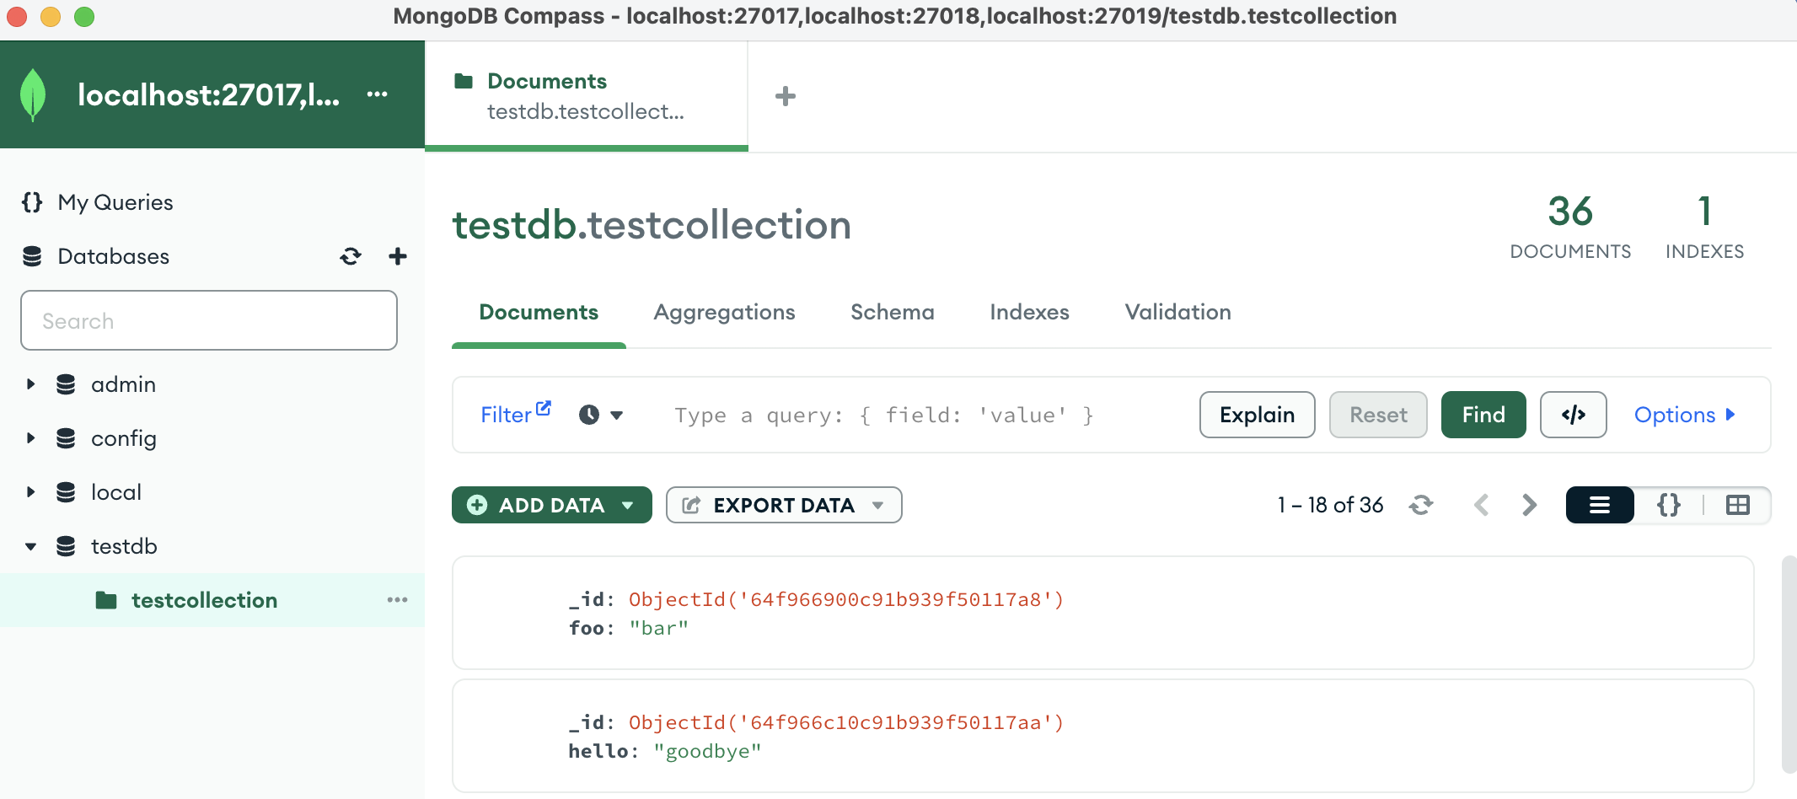Image resolution: width=1797 pixels, height=799 pixels.
Task: Select the Documents sub-tab
Action: click(539, 312)
